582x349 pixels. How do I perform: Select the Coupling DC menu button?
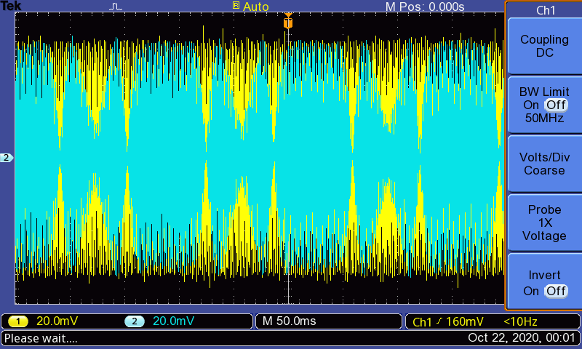tap(544, 46)
